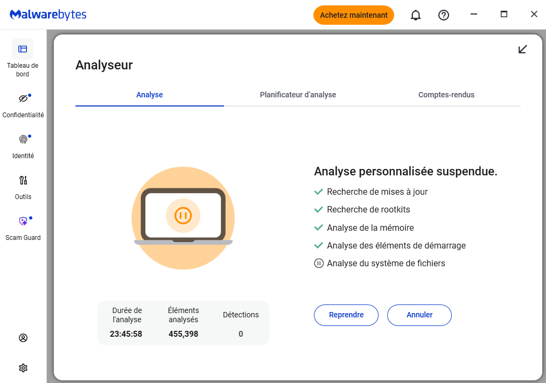Open help via the question mark icon
Image resolution: width=546 pixels, height=383 pixels.
[x=443, y=15]
